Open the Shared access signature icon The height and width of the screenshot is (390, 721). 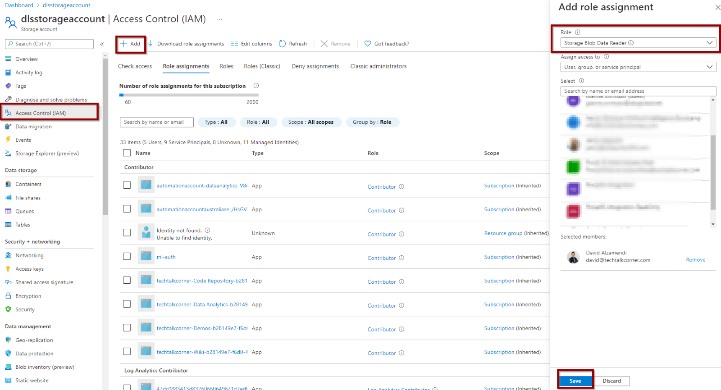pos(8,282)
